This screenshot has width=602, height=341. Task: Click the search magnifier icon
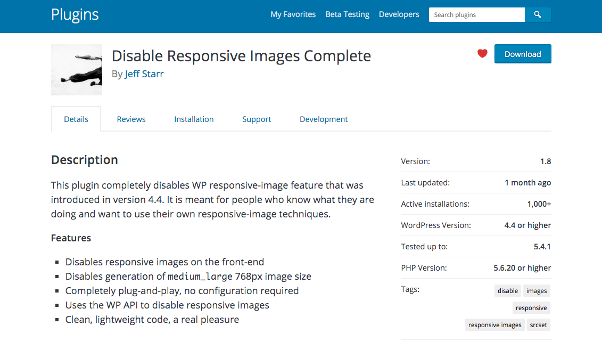pyautogui.click(x=538, y=14)
